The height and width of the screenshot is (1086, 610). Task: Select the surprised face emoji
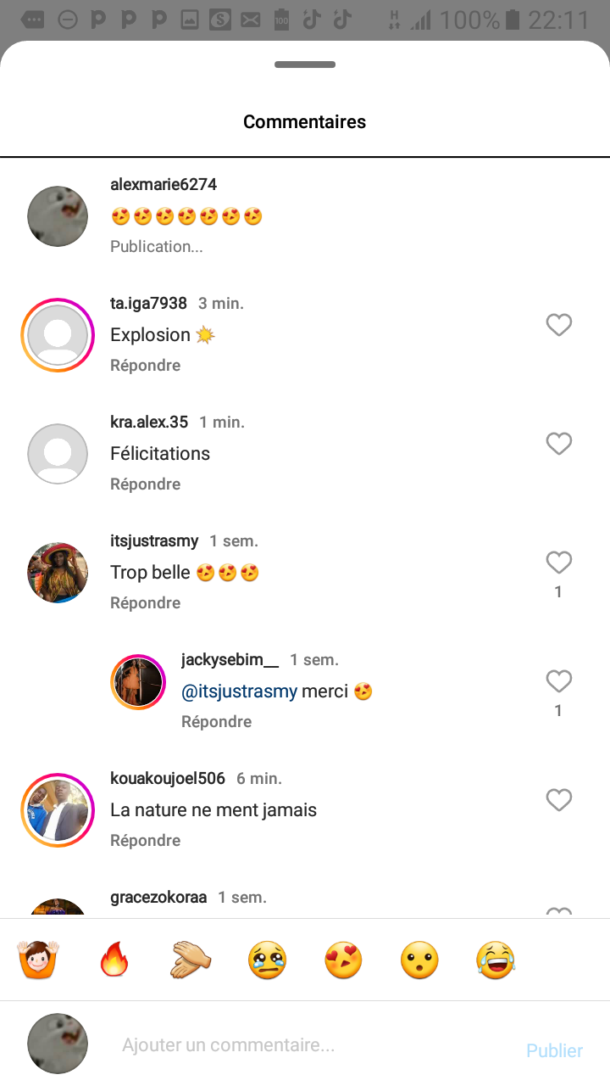[419, 960]
